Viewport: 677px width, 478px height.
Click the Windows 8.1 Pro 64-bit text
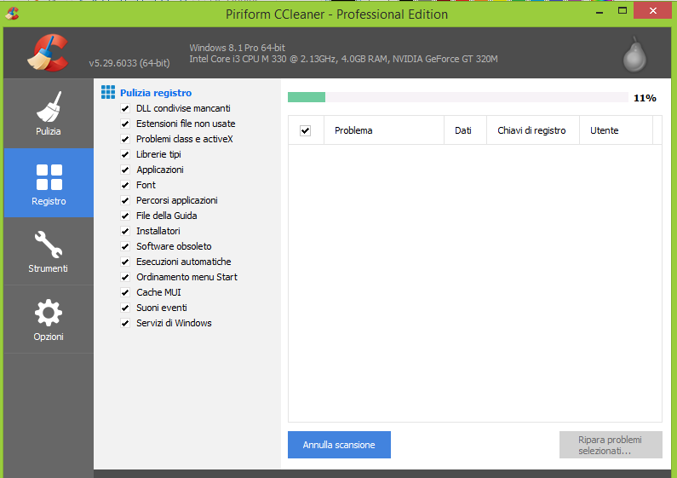click(x=237, y=48)
